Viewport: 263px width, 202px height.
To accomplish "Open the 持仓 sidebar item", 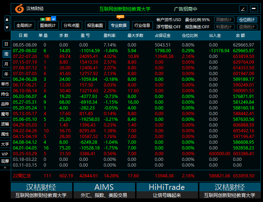I will click(x=5, y=94).
